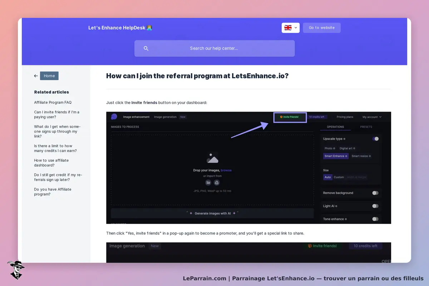The width and height of the screenshot is (429, 286).
Task: Choose the Custom size option
Action: tap(339, 177)
